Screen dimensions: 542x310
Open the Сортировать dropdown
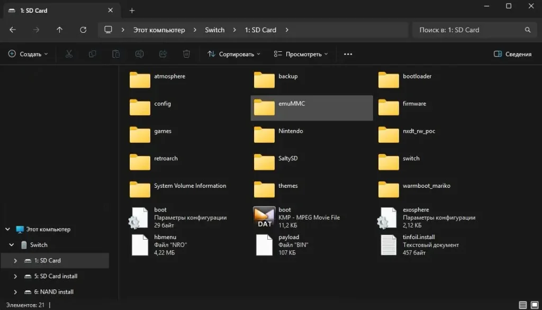pos(234,54)
